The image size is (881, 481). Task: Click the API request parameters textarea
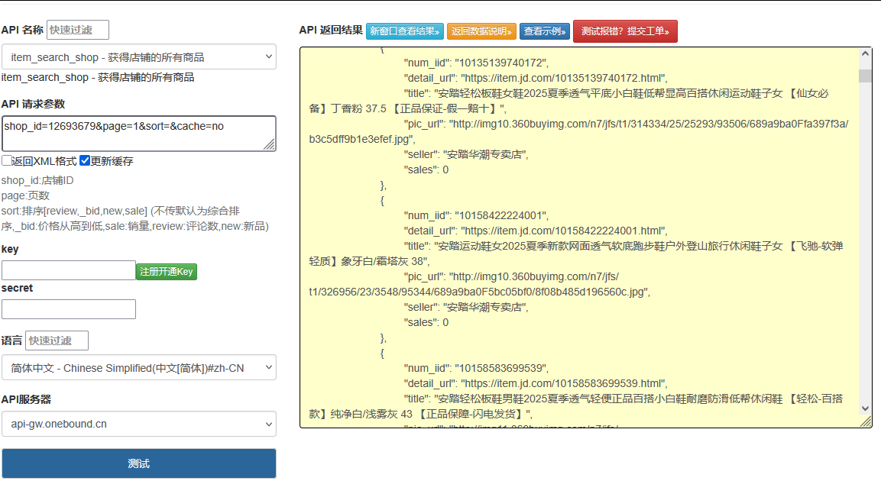tap(139, 134)
